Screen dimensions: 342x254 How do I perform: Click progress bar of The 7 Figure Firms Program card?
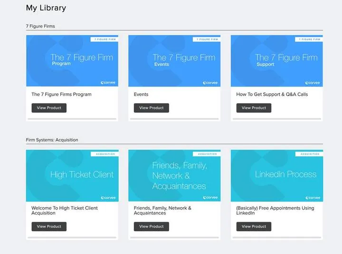point(72,119)
